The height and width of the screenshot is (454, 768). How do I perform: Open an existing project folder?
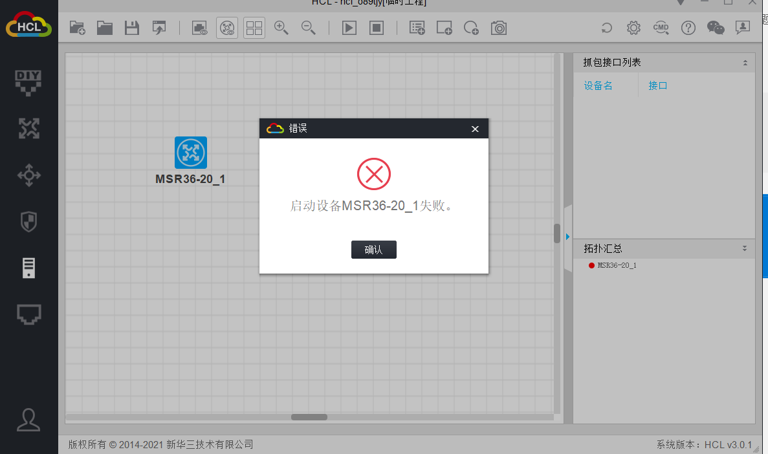(104, 28)
